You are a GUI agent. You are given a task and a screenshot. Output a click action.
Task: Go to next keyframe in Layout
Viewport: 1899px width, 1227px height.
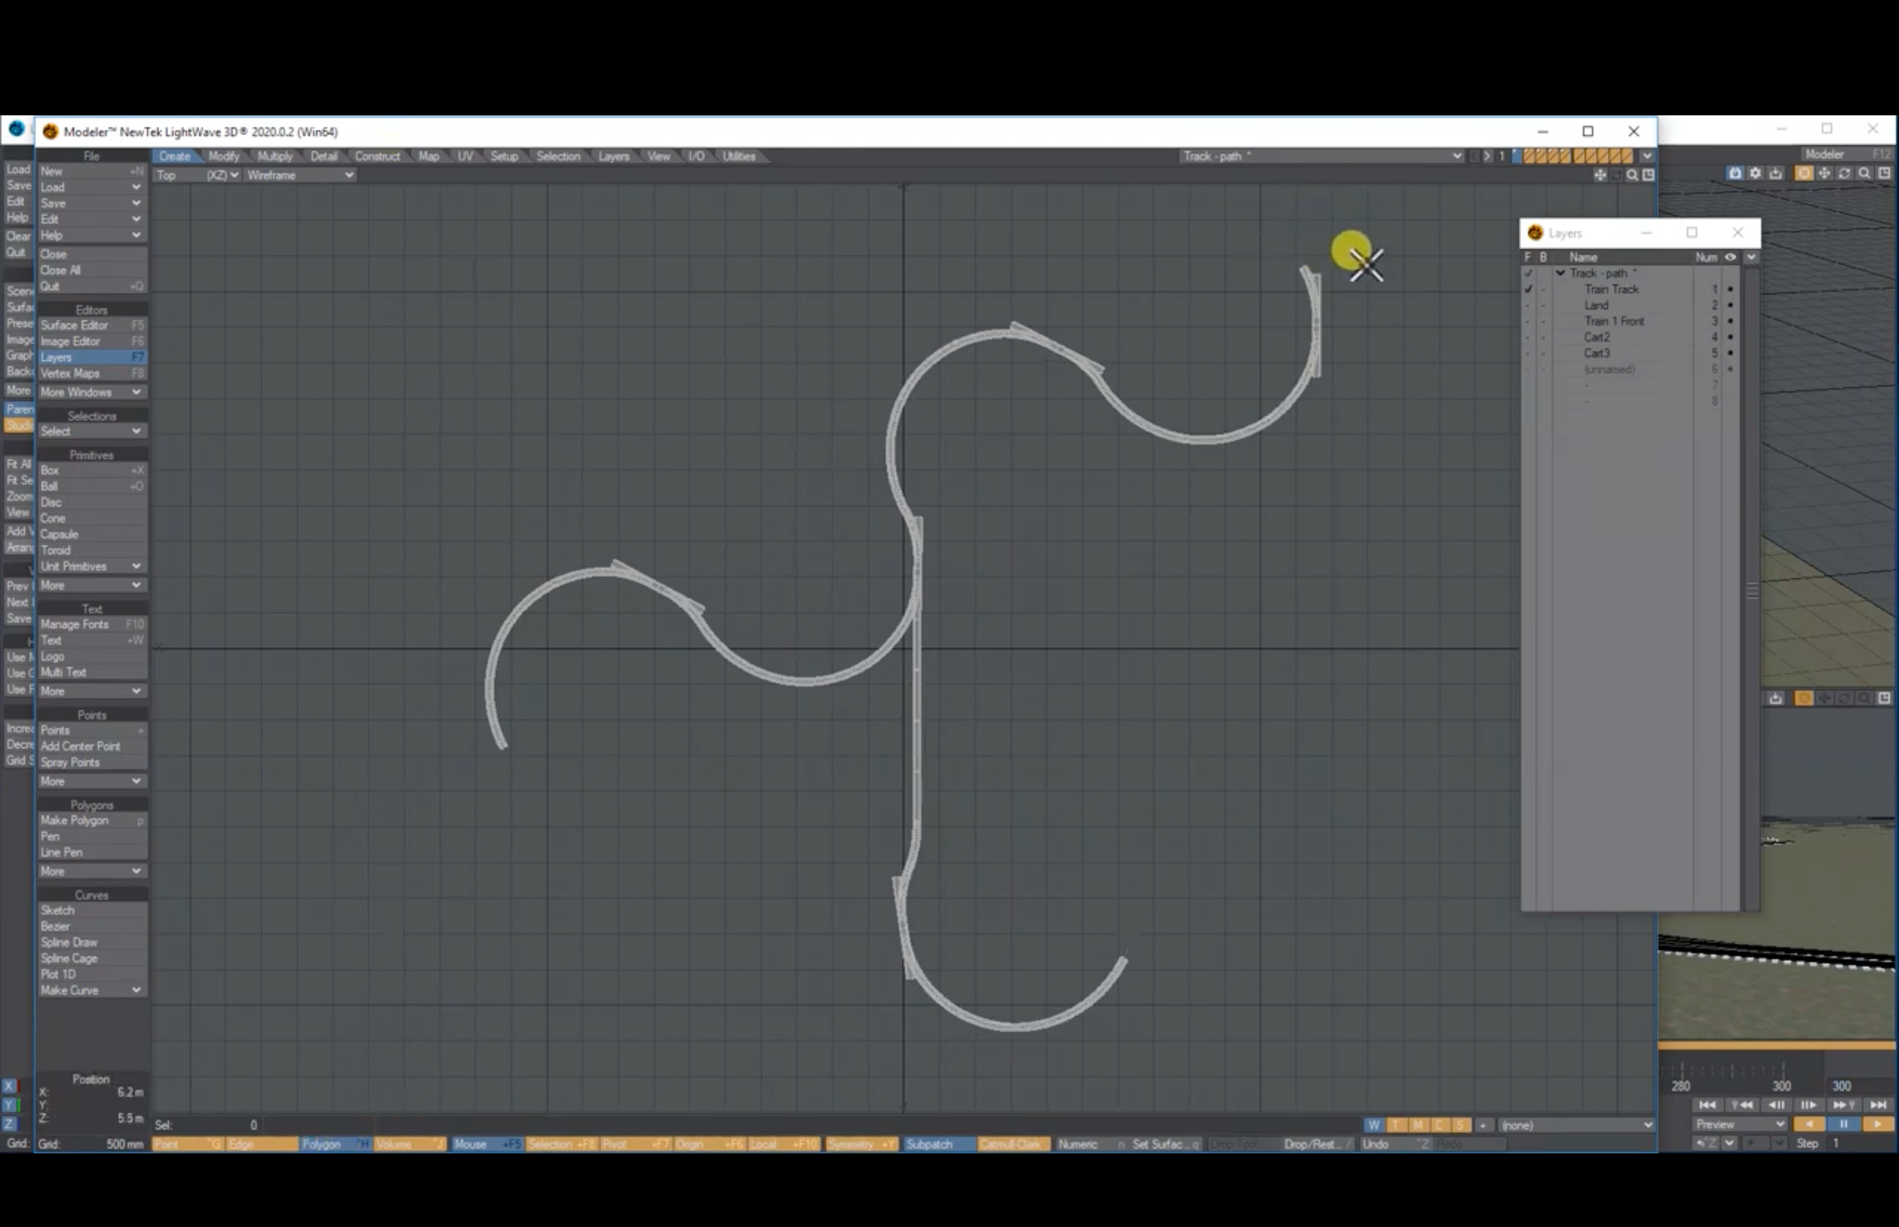pyautogui.click(x=1844, y=1105)
